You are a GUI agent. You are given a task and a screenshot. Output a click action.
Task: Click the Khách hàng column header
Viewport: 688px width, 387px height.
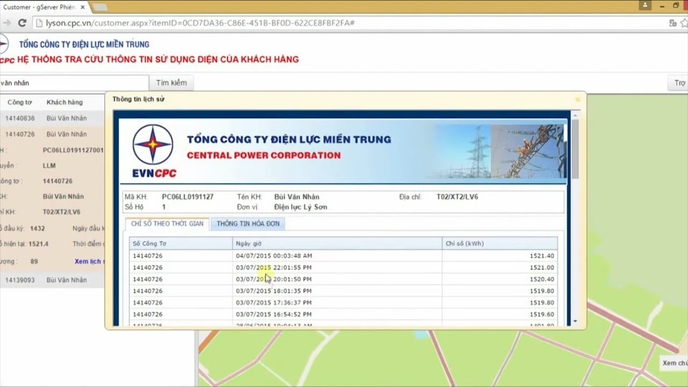pyautogui.click(x=64, y=102)
